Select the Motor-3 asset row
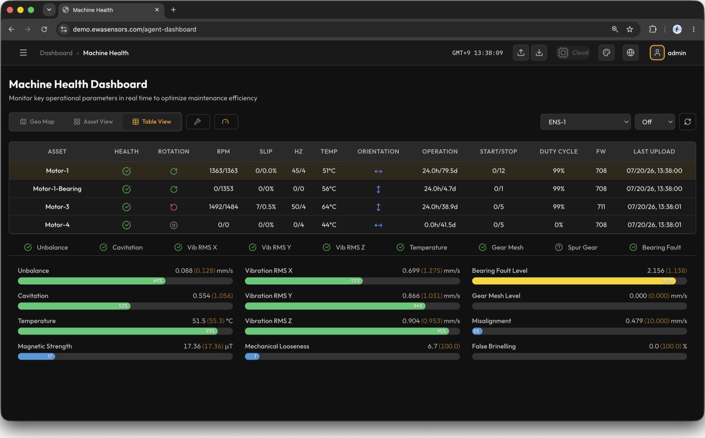705x438 pixels. (x=352, y=207)
